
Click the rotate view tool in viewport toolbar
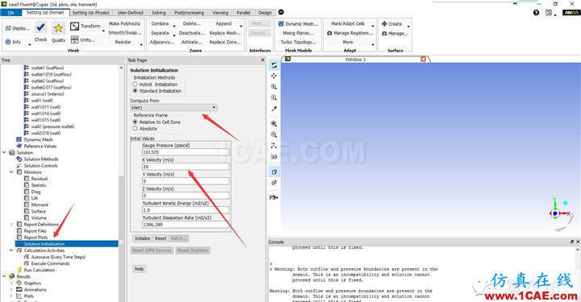click(x=274, y=65)
